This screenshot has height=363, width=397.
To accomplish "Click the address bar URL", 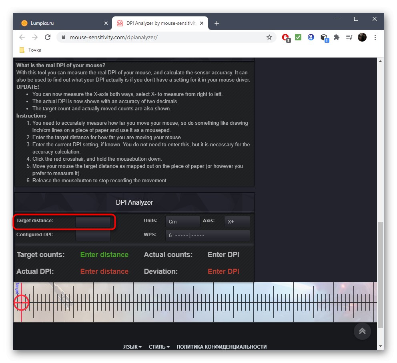I will click(114, 38).
